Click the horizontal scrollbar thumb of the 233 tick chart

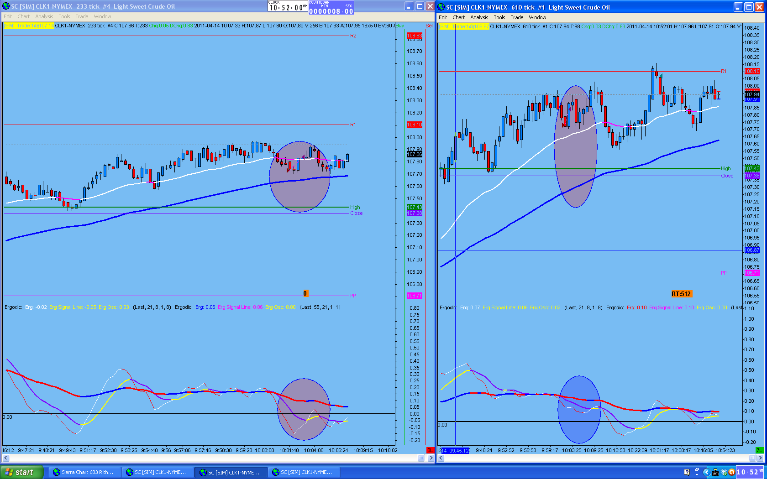[421, 458]
